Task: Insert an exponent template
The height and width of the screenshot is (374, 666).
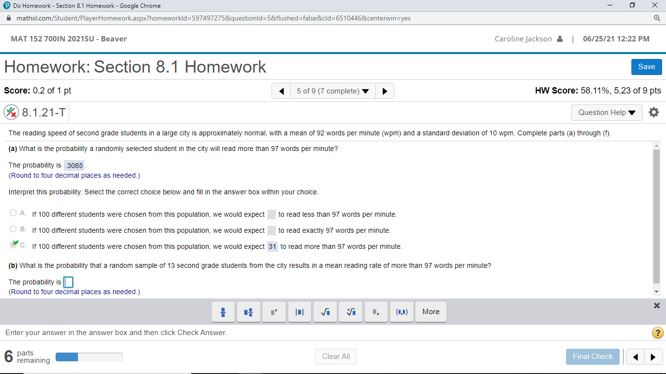Action: point(274,312)
